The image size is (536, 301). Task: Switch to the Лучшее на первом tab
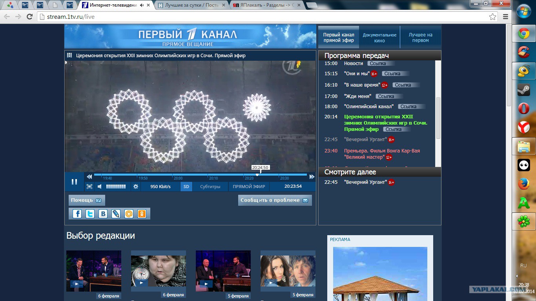[421, 38]
